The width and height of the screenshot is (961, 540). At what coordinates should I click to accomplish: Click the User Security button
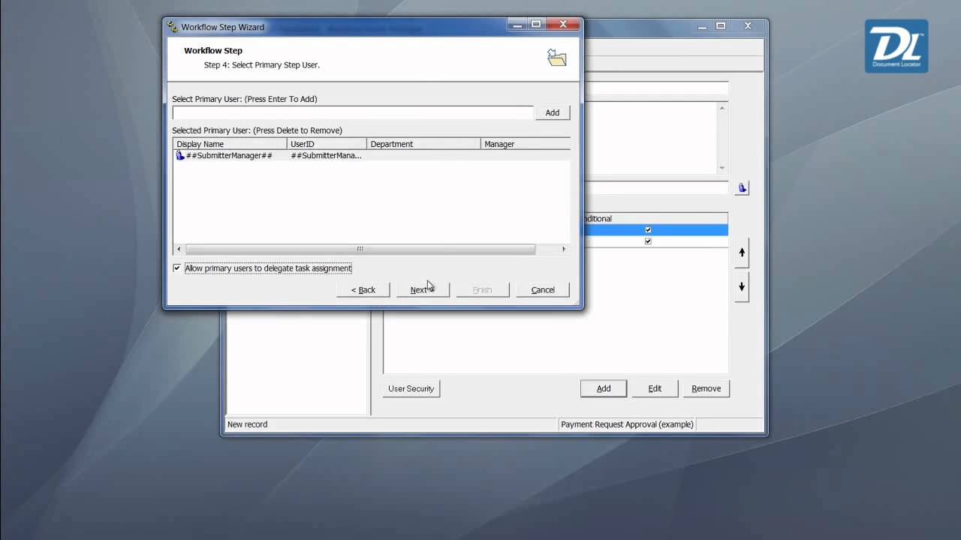[411, 388]
